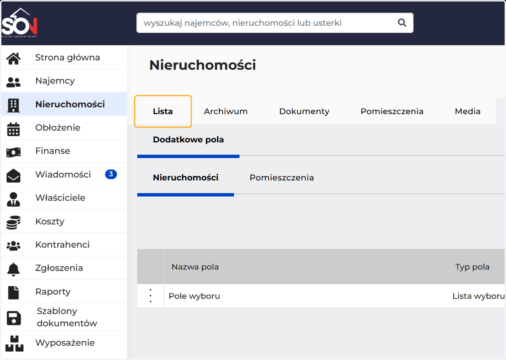Click the Lista wyboru type cell
This screenshot has height=360, width=506.
(x=478, y=296)
